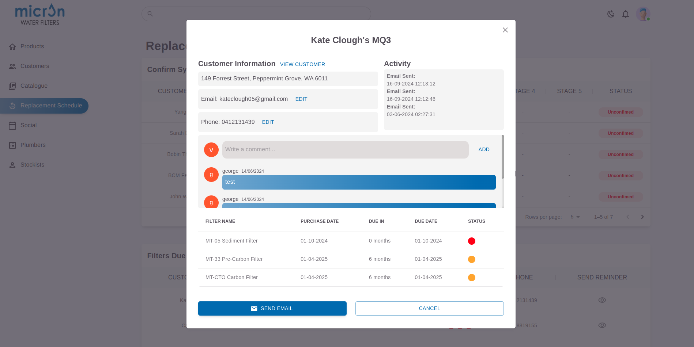Click the STAGE 5 column header
The height and width of the screenshot is (347, 694).
point(569,91)
